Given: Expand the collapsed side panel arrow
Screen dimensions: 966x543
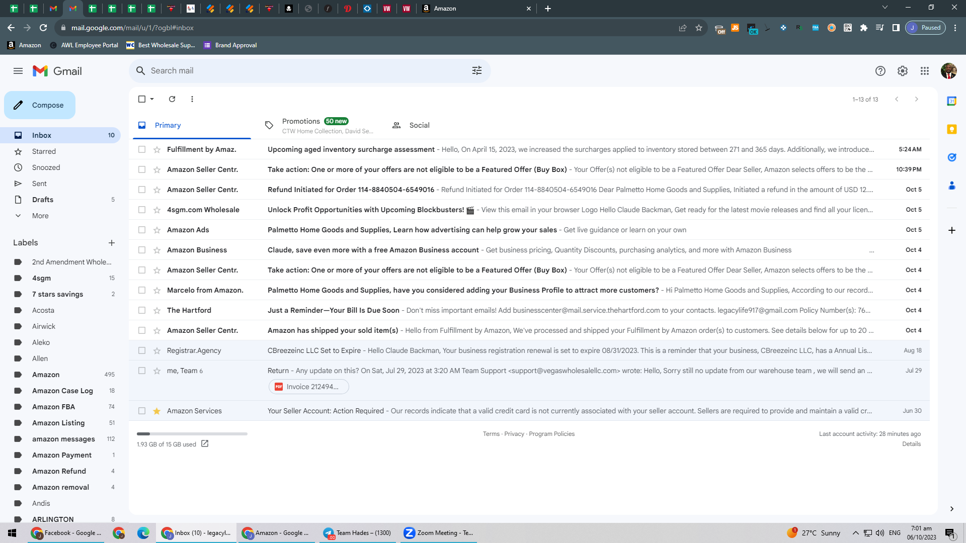Looking at the screenshot, I should [x=952, y=509].
